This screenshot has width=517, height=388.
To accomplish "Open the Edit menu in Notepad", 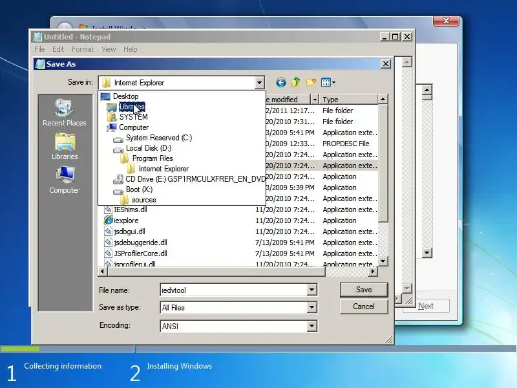I will 58,49.
